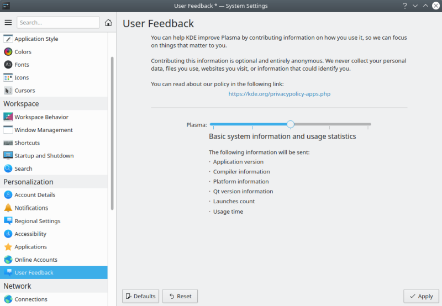The height and width of the screenshot is (306, 442).
Task: Click "Application version" text
Action: (238, 162)
